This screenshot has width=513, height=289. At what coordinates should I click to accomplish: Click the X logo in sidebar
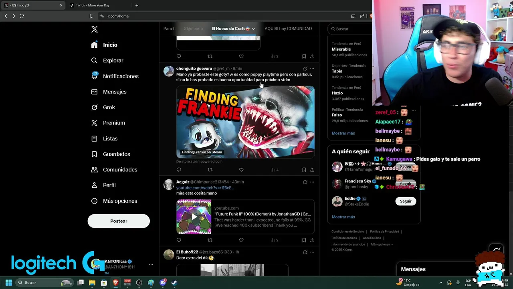coord(95,29)
